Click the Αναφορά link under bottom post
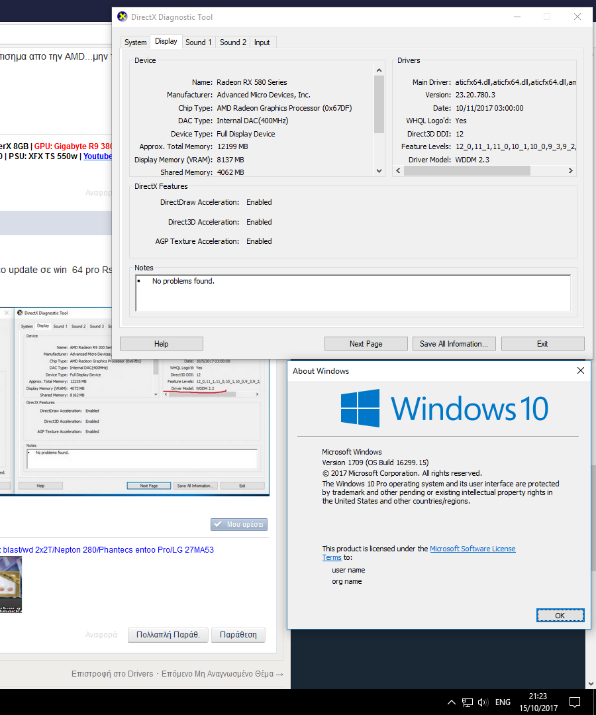596x715 pixels. pyautogui.click(x=101, y=635)
